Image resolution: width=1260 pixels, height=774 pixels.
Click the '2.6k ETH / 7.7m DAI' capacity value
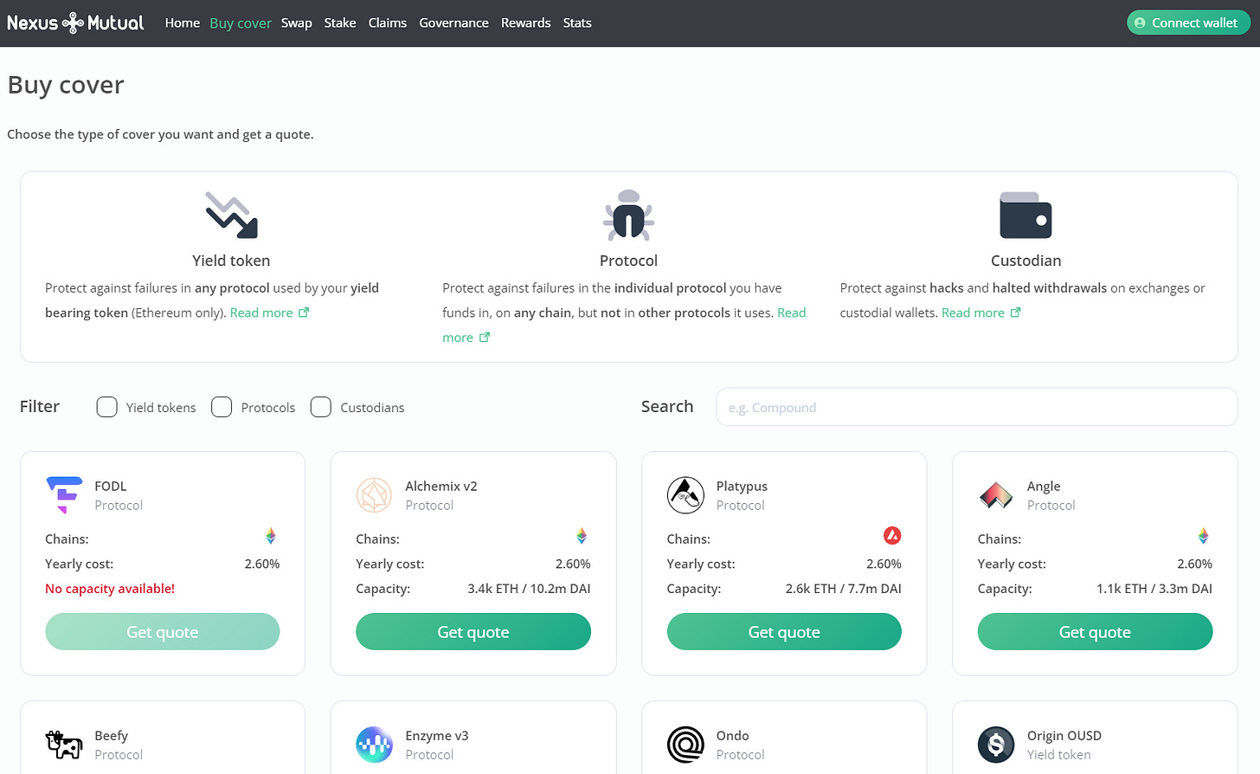844,589
